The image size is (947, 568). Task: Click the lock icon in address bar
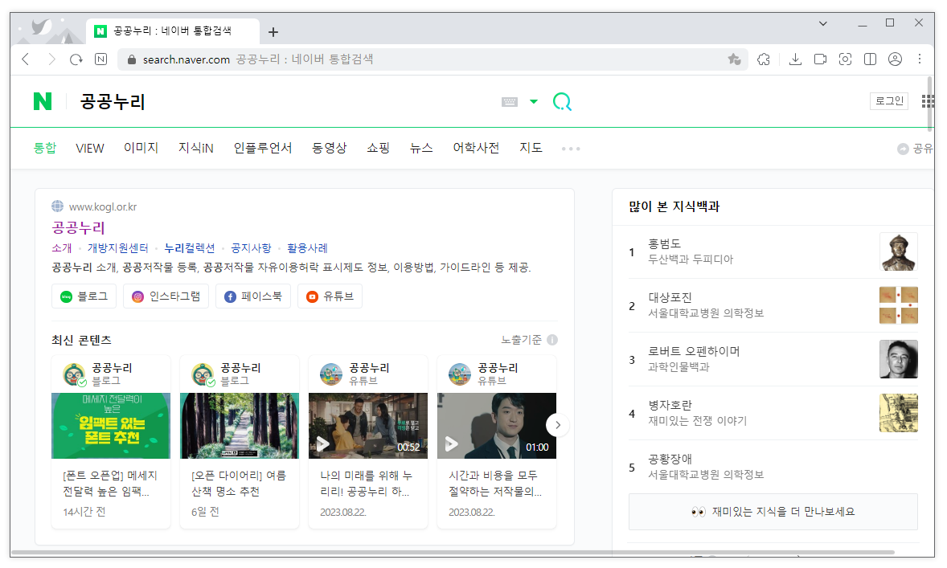tap(131, 59)
